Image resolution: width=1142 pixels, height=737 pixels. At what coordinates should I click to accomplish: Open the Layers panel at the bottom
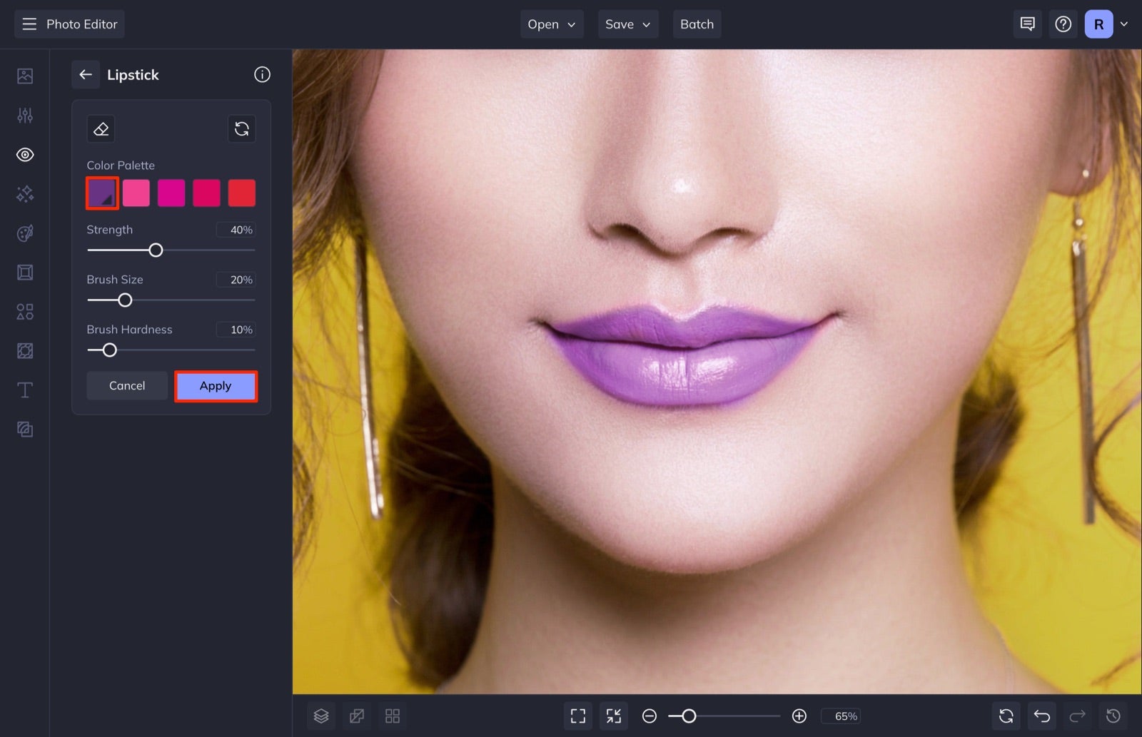pos(321,716)
